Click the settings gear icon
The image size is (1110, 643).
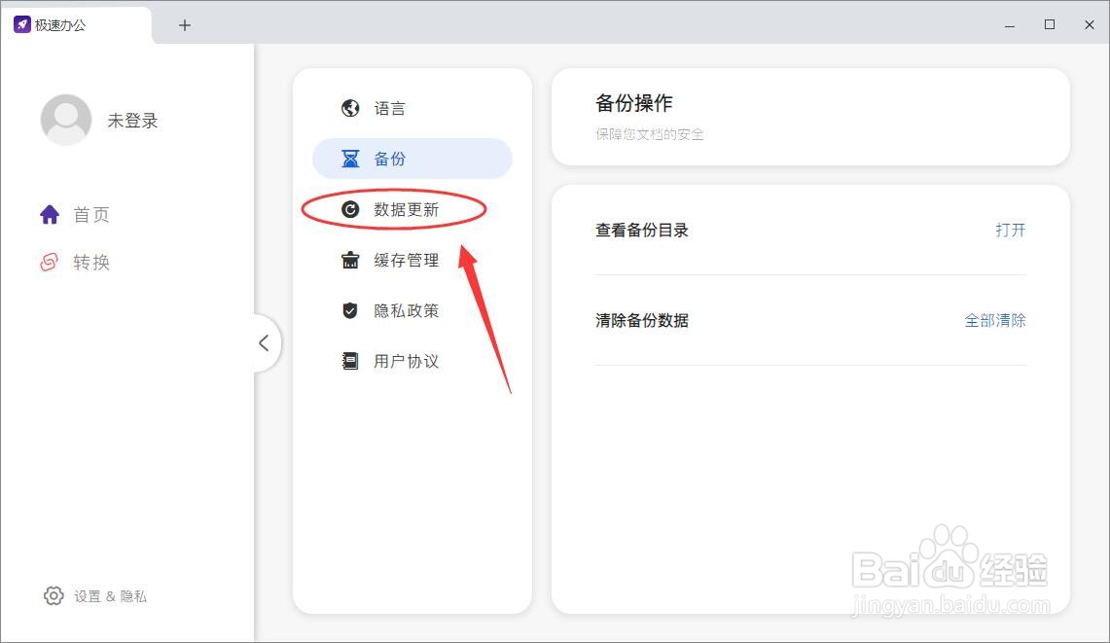[x=54, y=595]
